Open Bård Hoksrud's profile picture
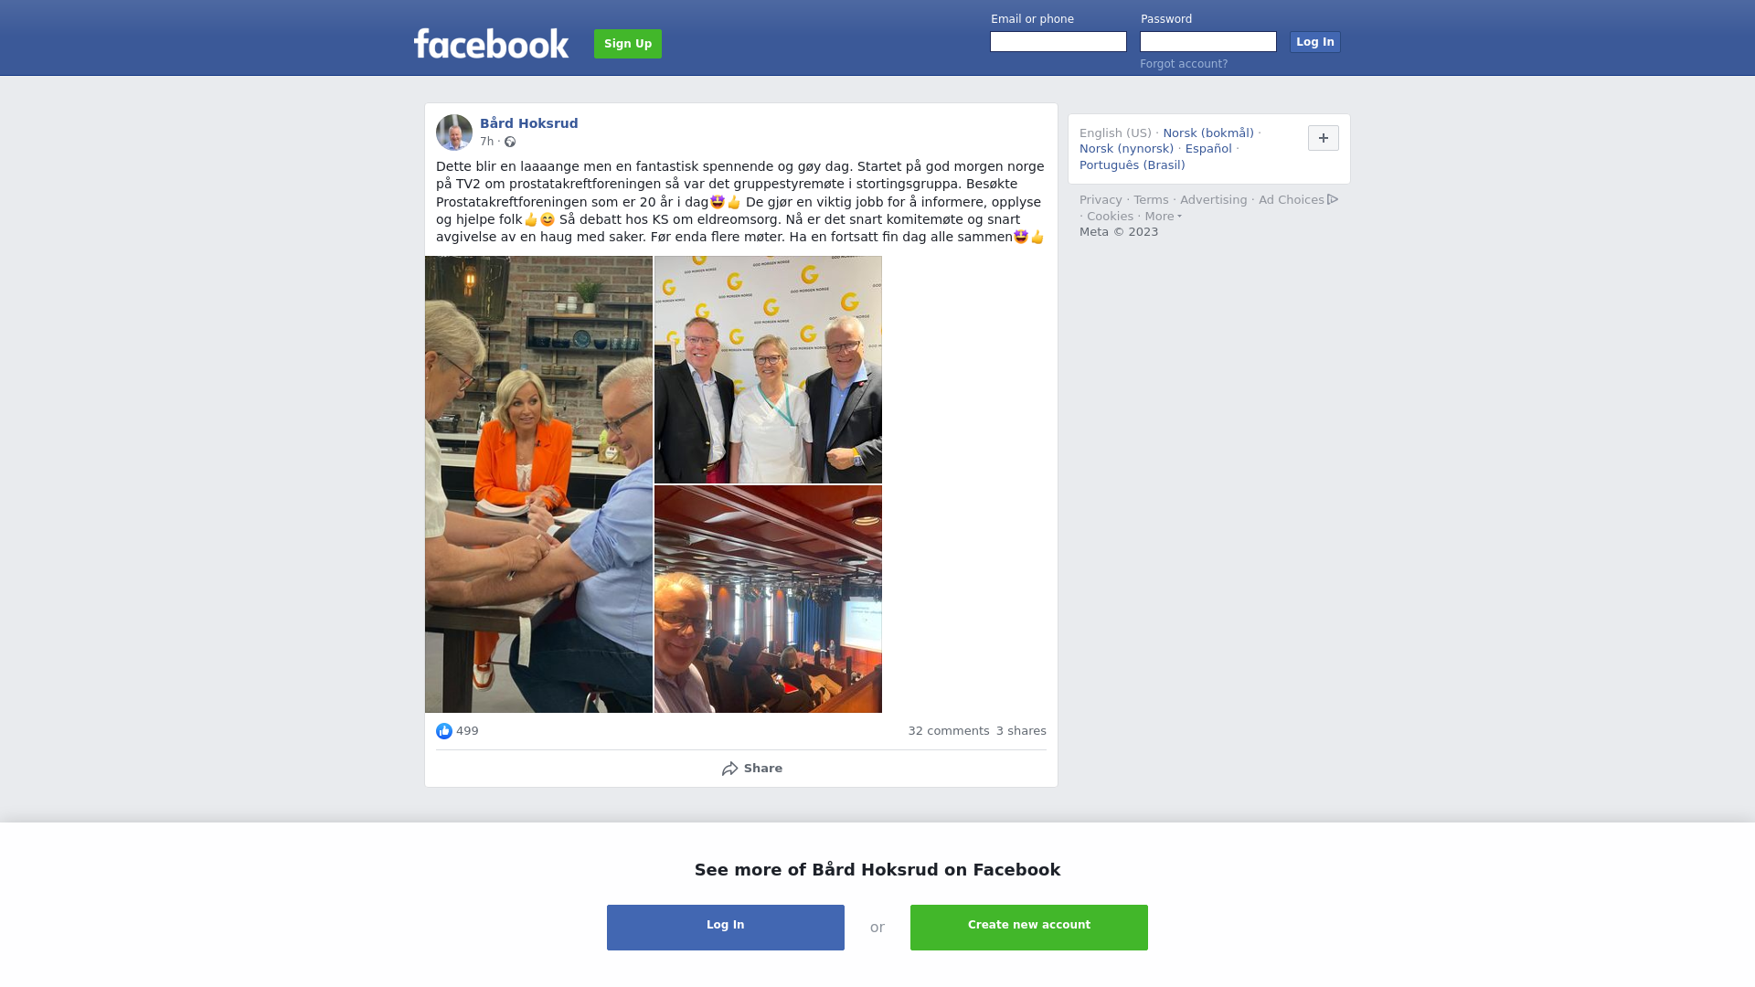The image size is (1755, 987). pos(454,133)
